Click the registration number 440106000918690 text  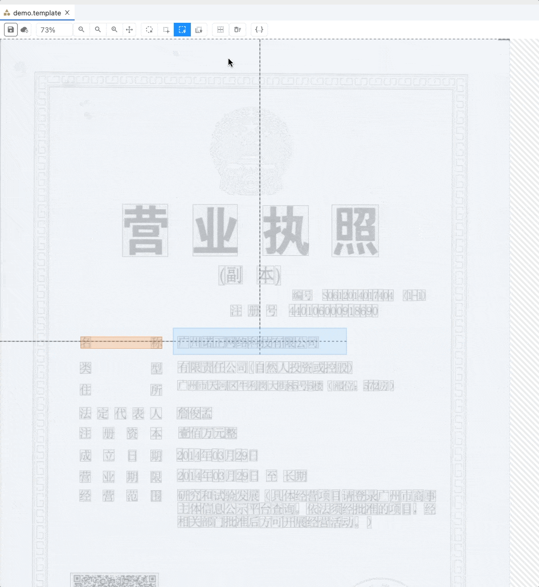(333, 311)
